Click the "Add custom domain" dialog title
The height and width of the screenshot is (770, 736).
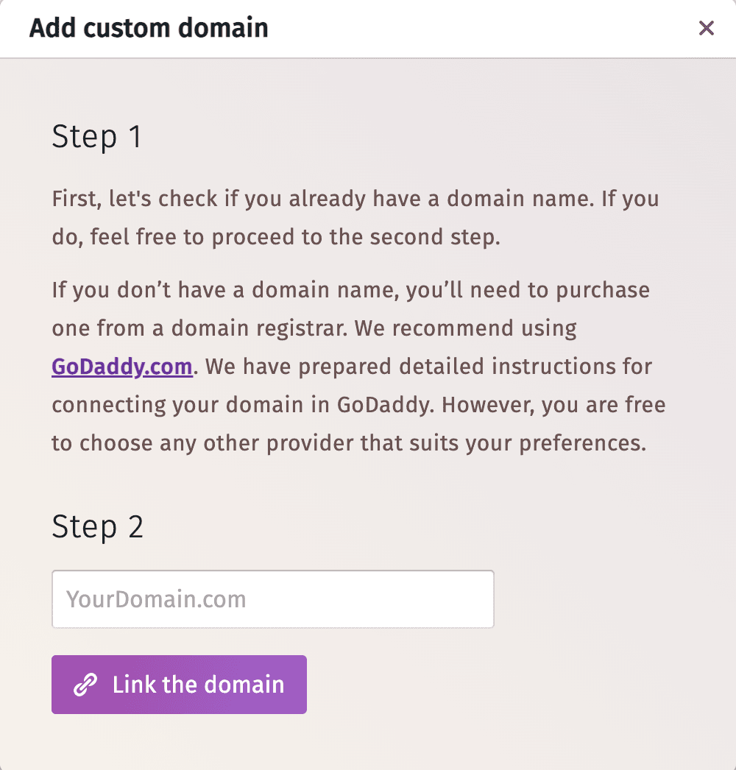coord(149,29)
